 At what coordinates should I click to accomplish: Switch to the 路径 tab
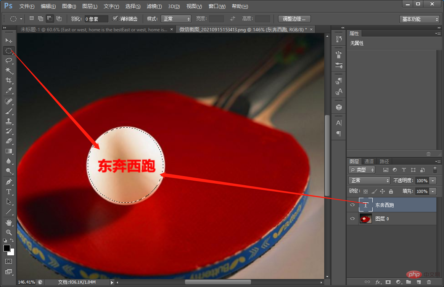(x=384, y=161)
